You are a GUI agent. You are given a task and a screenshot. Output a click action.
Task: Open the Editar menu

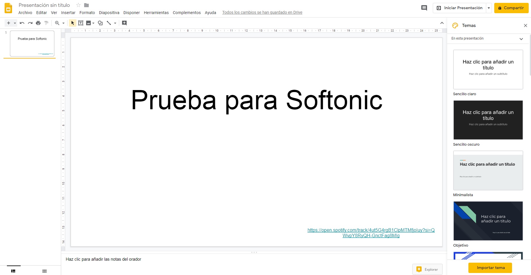42,13
